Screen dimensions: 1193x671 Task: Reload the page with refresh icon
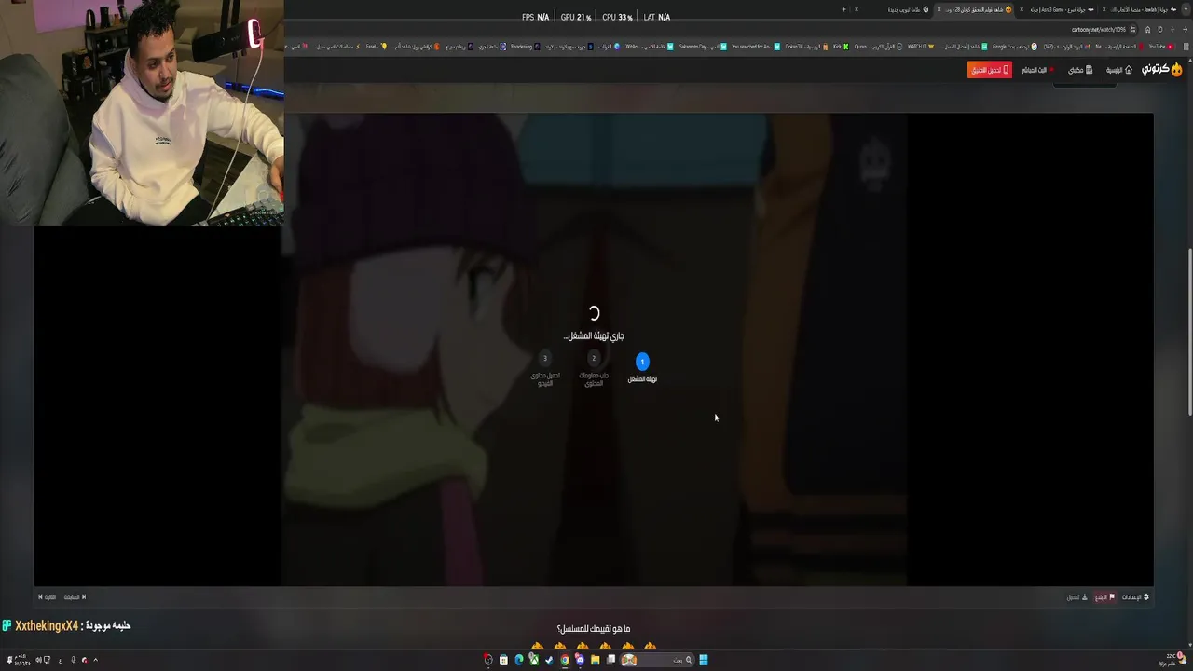coord(1159,29)
